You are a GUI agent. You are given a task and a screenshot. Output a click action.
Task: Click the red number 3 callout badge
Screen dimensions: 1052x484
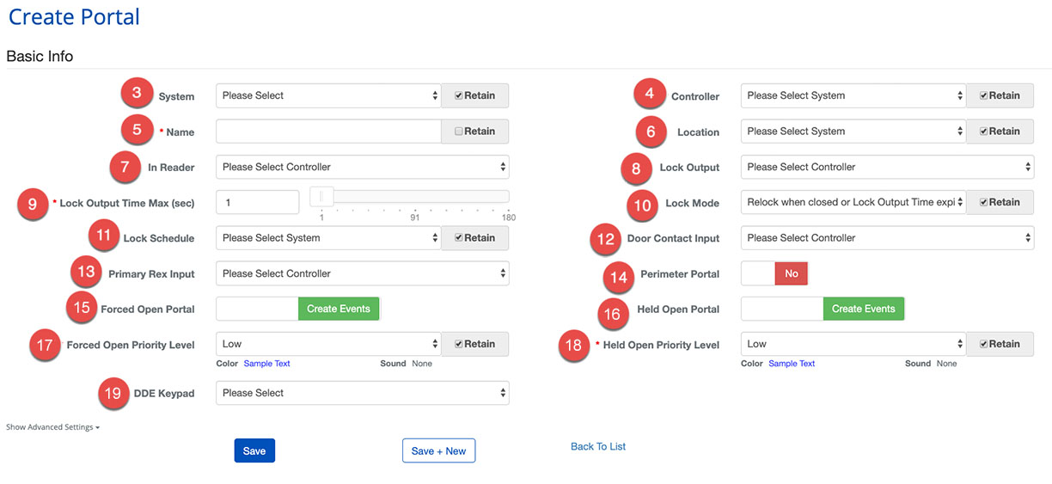(x=136, y=93)
